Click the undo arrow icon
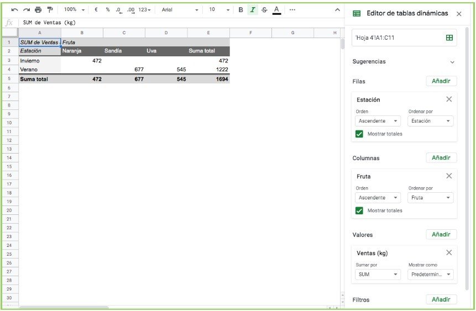The width and height of the screenshot is (476, 311). pyautogui.click(x=14, y=10)
